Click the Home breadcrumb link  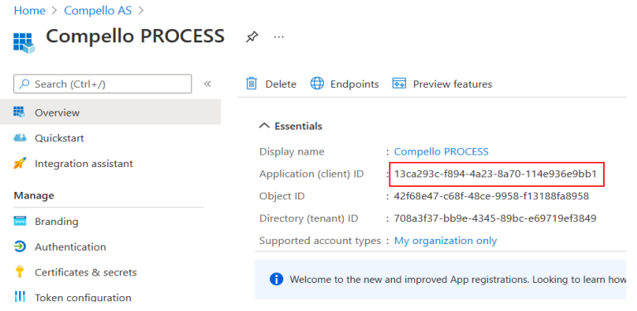(x=29, y=11)
